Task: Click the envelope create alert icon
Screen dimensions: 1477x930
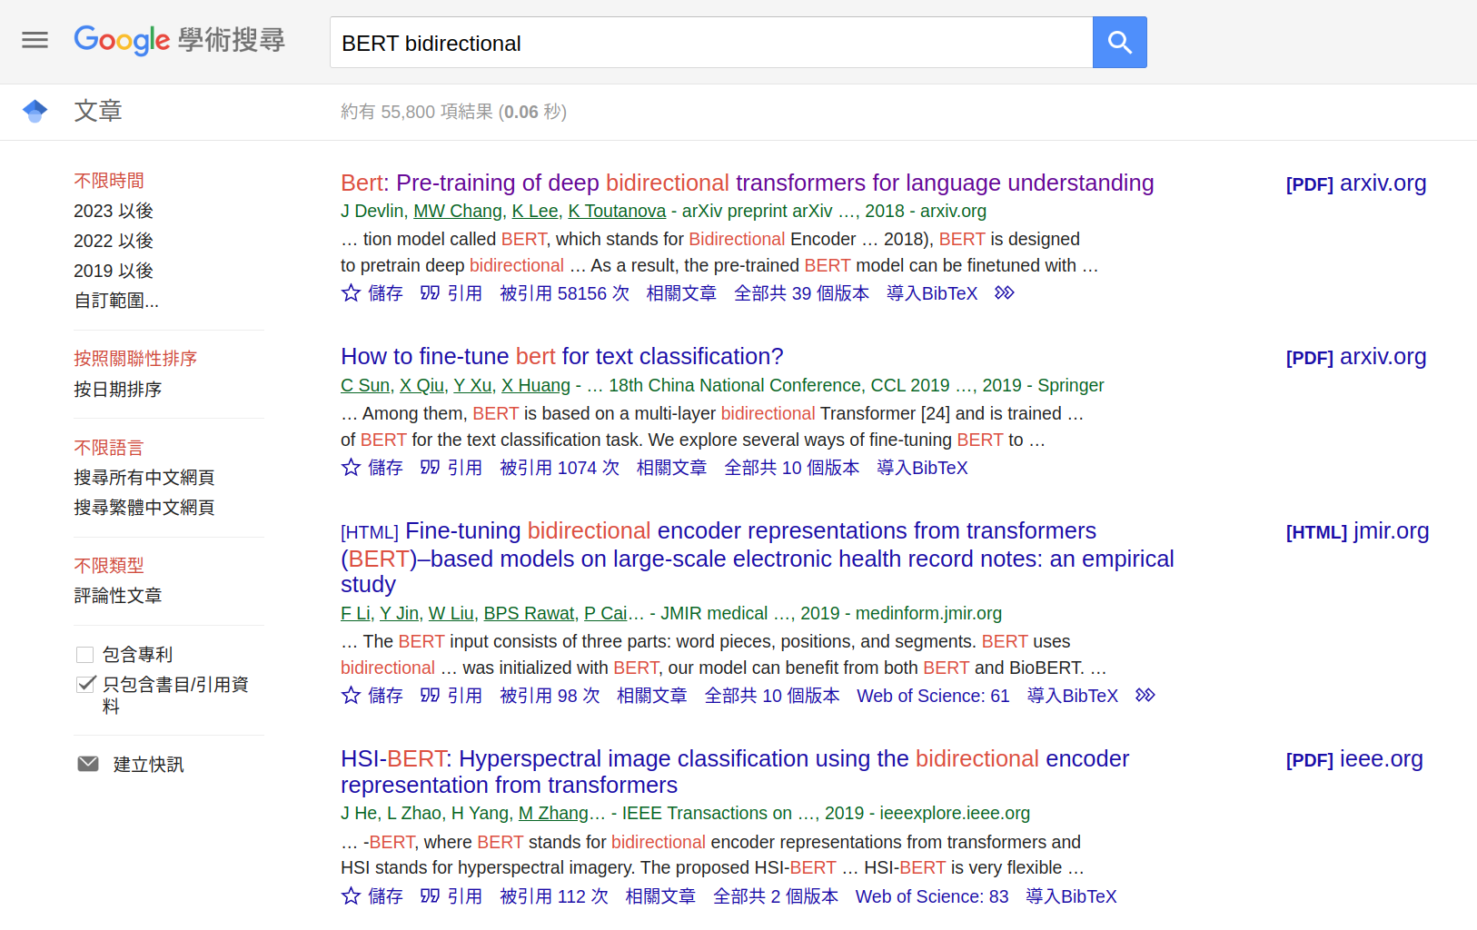Action: [x=88, y=764]
